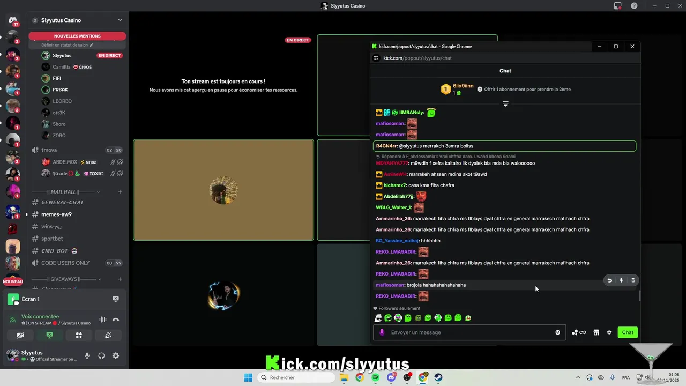
Task: Pin the hovered chat message
Action: pyautogui.click(x=621, y=280)
